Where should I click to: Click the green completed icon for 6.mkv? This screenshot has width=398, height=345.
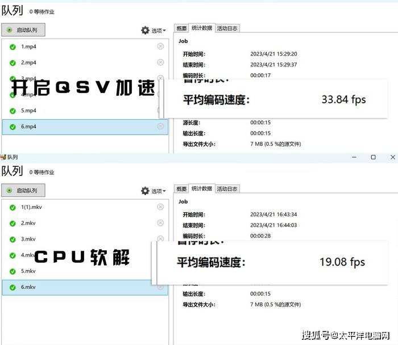pyautogui.click(x=13, y=288)
